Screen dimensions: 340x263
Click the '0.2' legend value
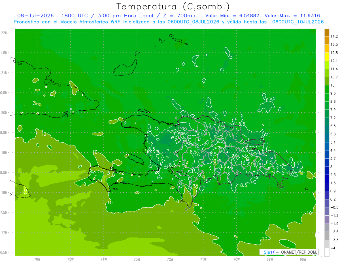pos(333,199)
